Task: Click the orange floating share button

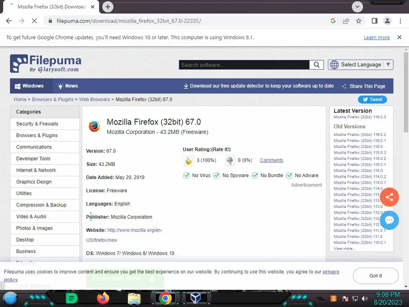Action: coord(389,197)
